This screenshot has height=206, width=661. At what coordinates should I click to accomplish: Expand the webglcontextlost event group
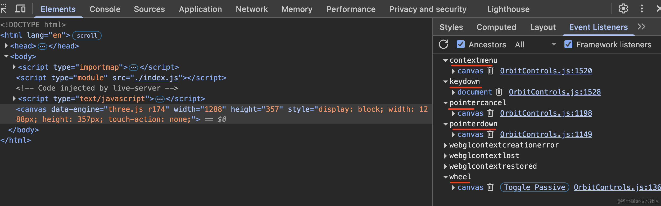click(446, 156)
